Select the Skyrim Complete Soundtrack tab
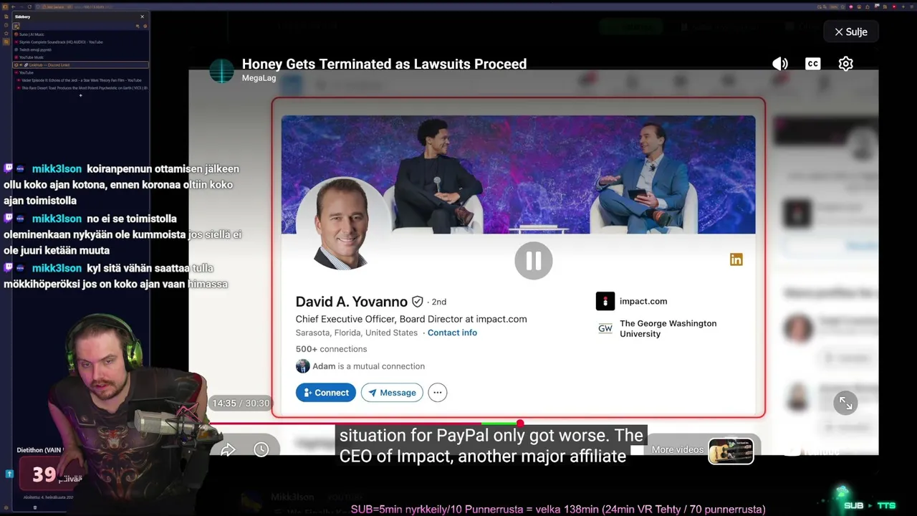The height and width of the screenshot is (516, 917). coord(80,42)
